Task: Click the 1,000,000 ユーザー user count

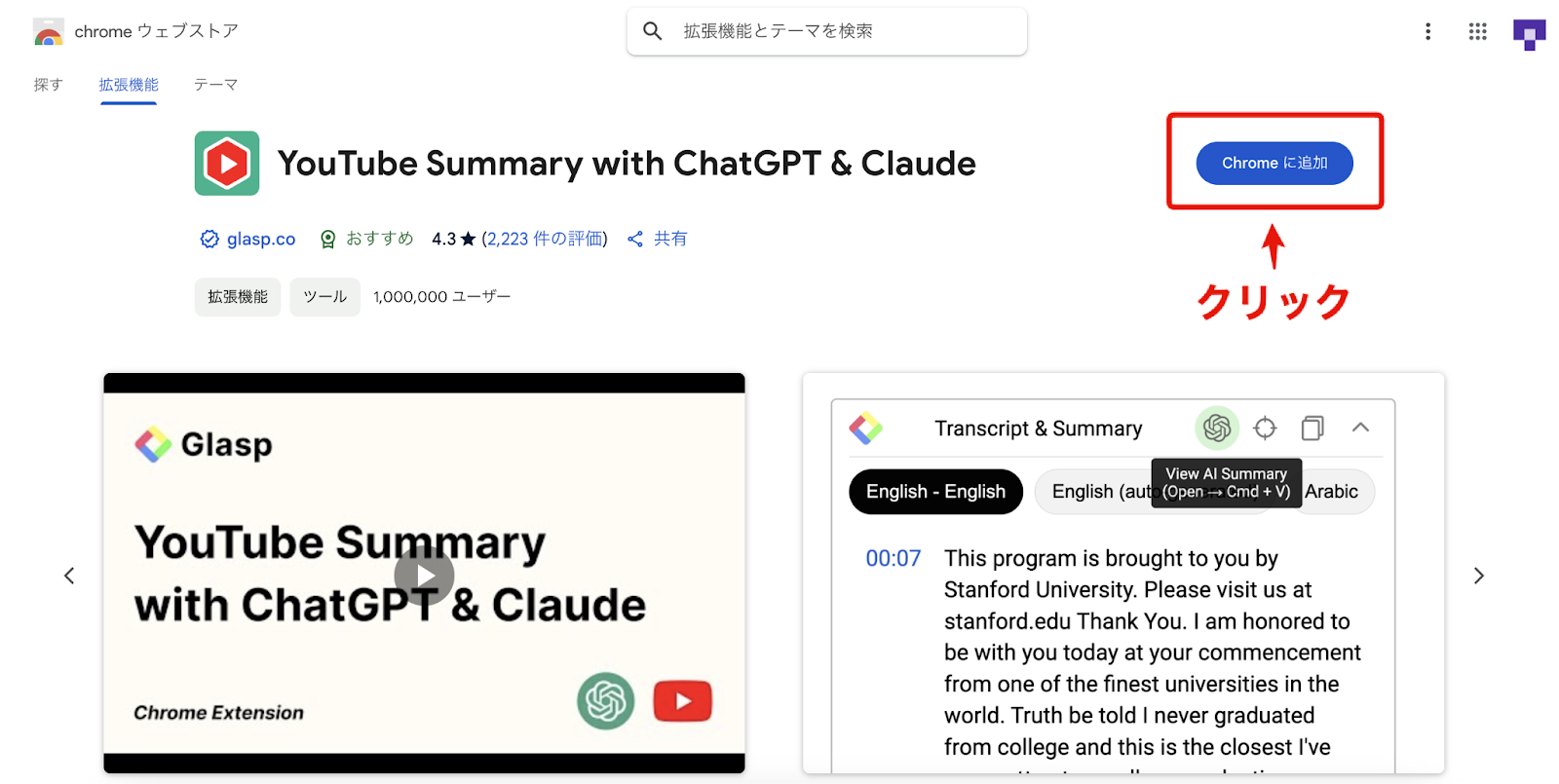Action: (x=441, y=297)
